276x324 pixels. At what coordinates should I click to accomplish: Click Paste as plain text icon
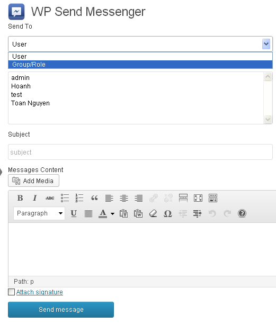tap(123, 213)
